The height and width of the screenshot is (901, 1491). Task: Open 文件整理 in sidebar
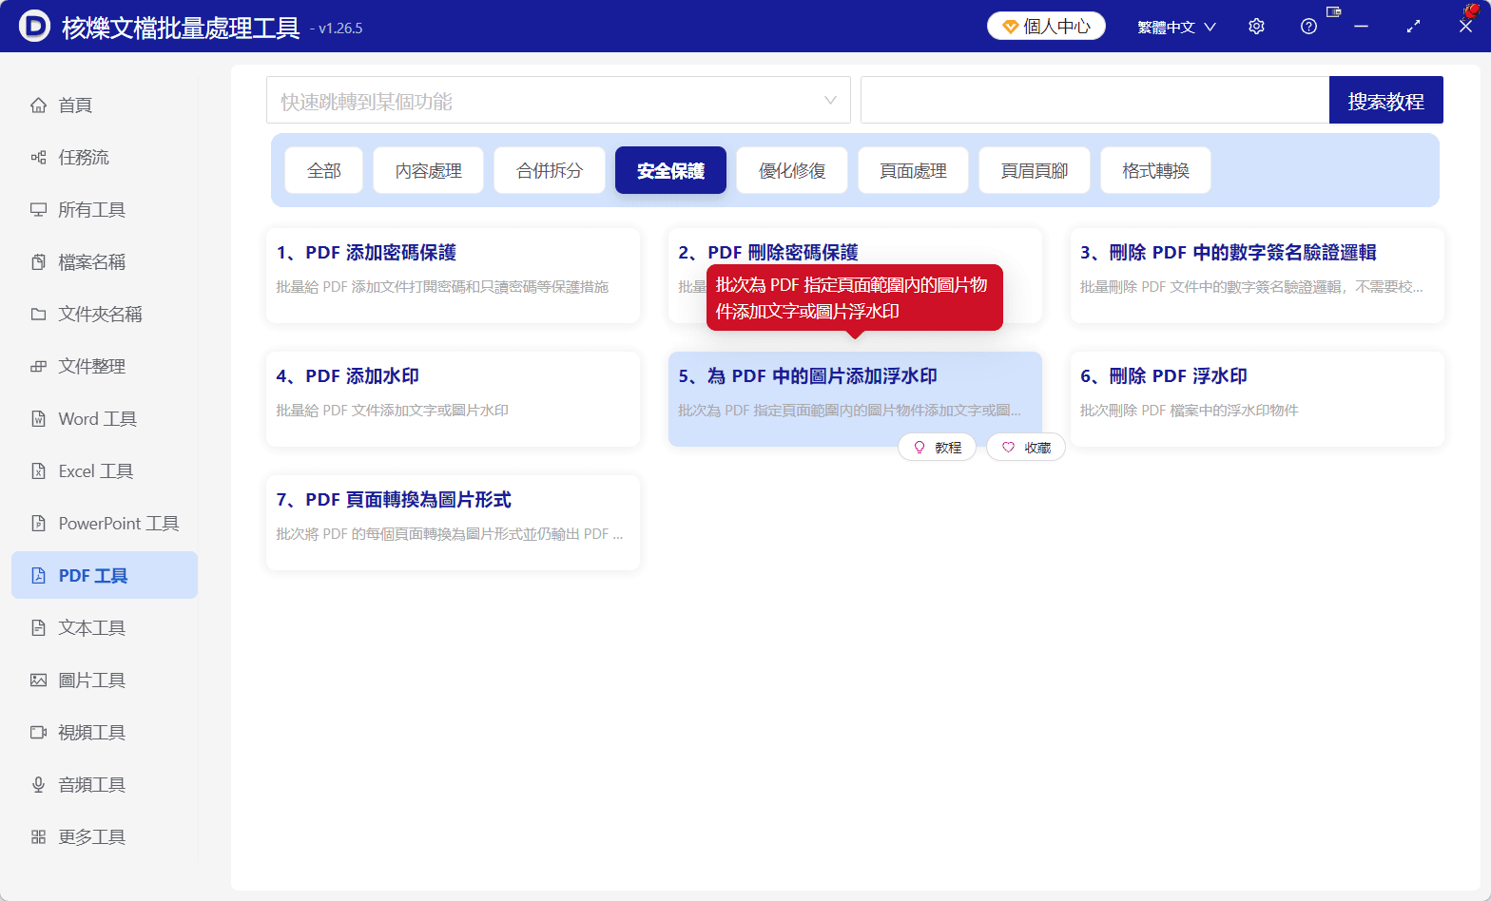click(x=105, y=366)
